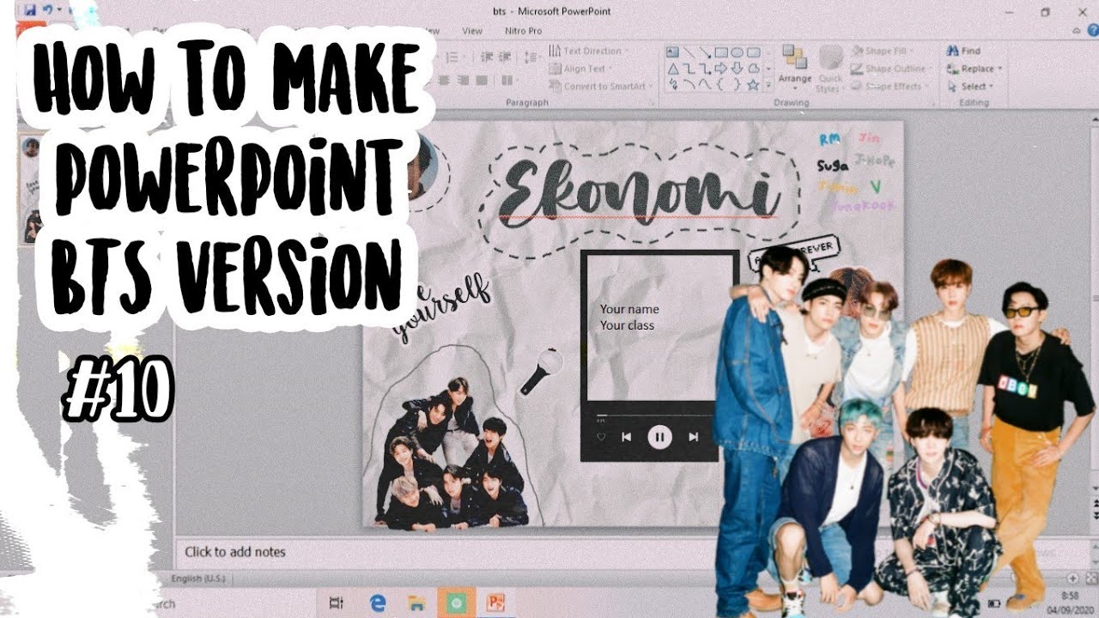
Task: Click the Increase Indent icon
Action: [x=504, y=57]
